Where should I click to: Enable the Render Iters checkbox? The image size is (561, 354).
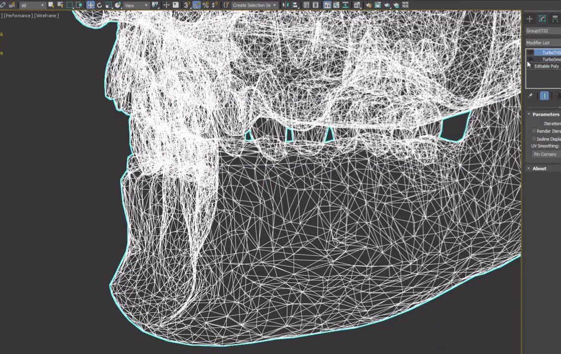click(x=533, y=131)
